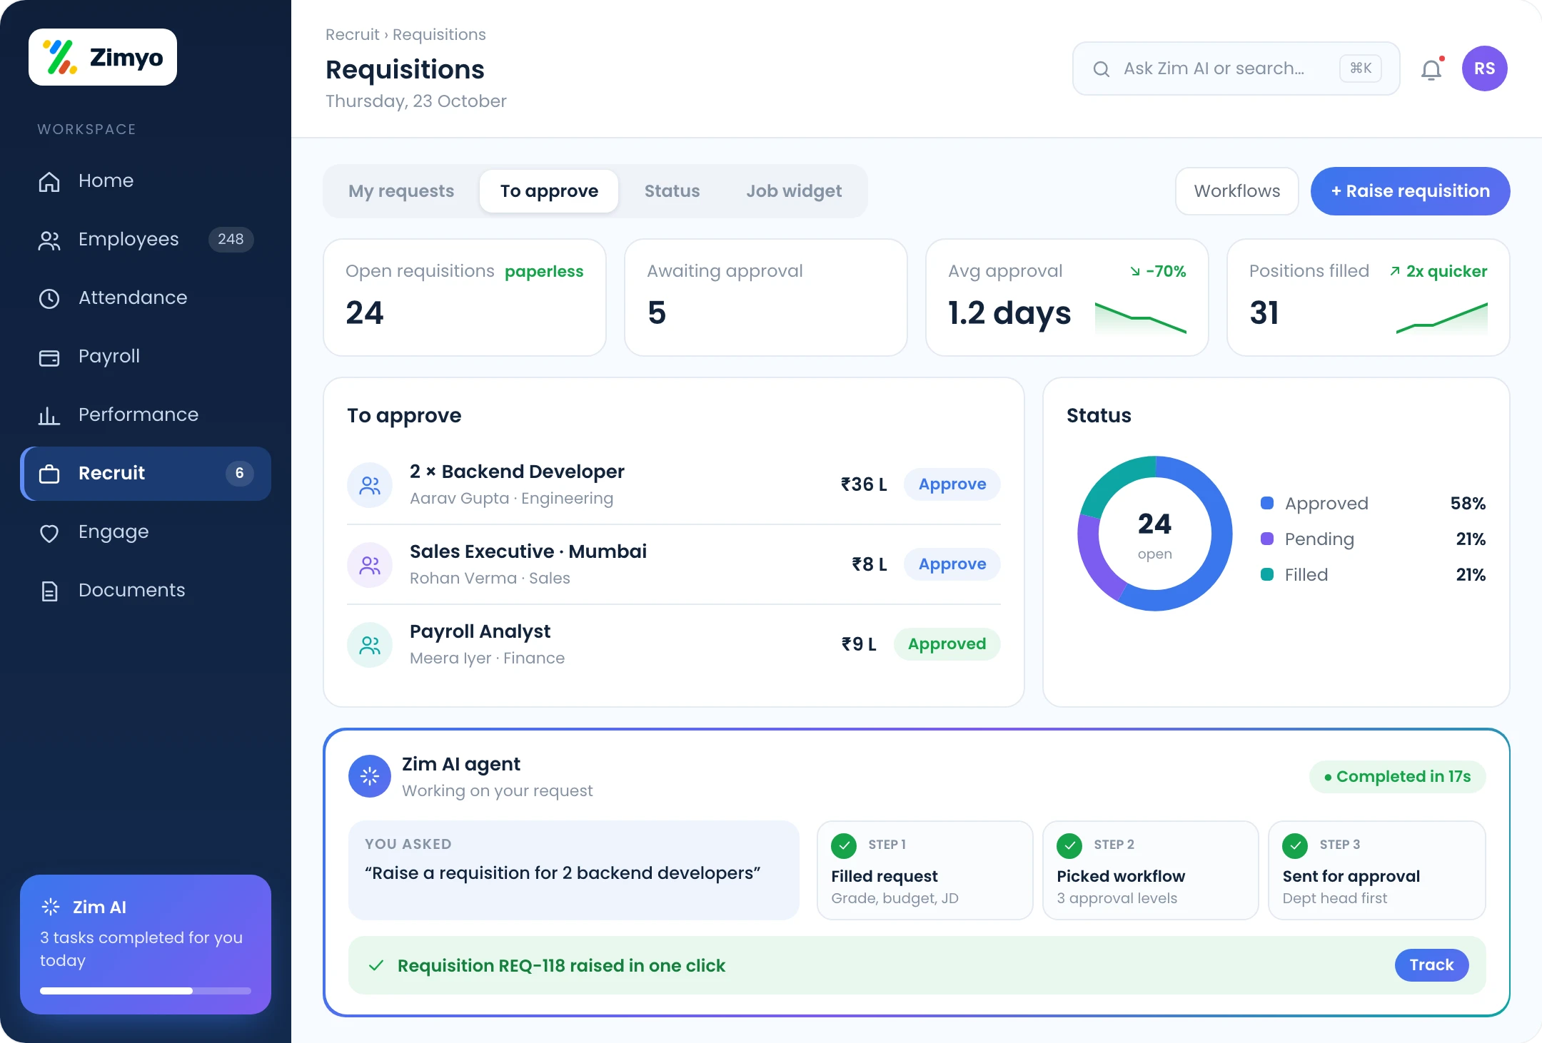Screen dimensions: 1542x1043
Task: Click the Sales Executive row people icon
Action: pos(370,565)
